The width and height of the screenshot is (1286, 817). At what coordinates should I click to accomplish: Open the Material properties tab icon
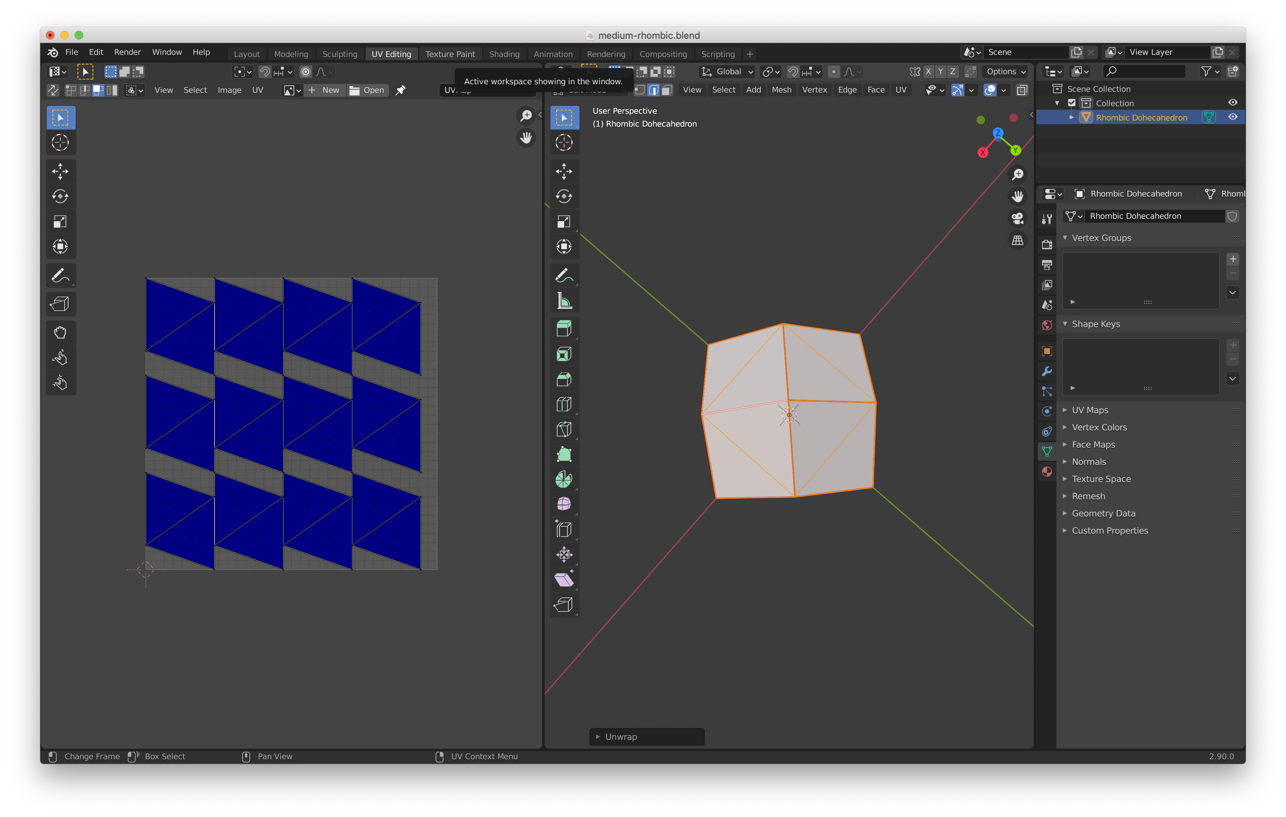point(1047,472)
